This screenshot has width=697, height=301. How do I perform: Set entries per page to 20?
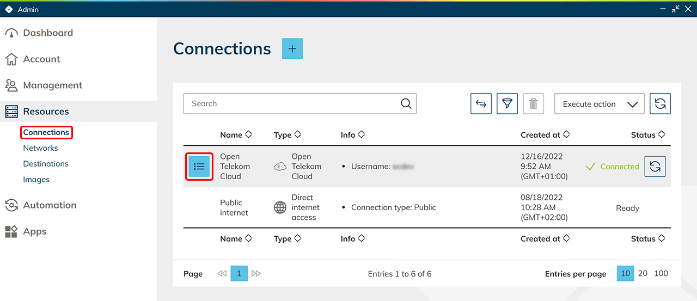(643, 274)
